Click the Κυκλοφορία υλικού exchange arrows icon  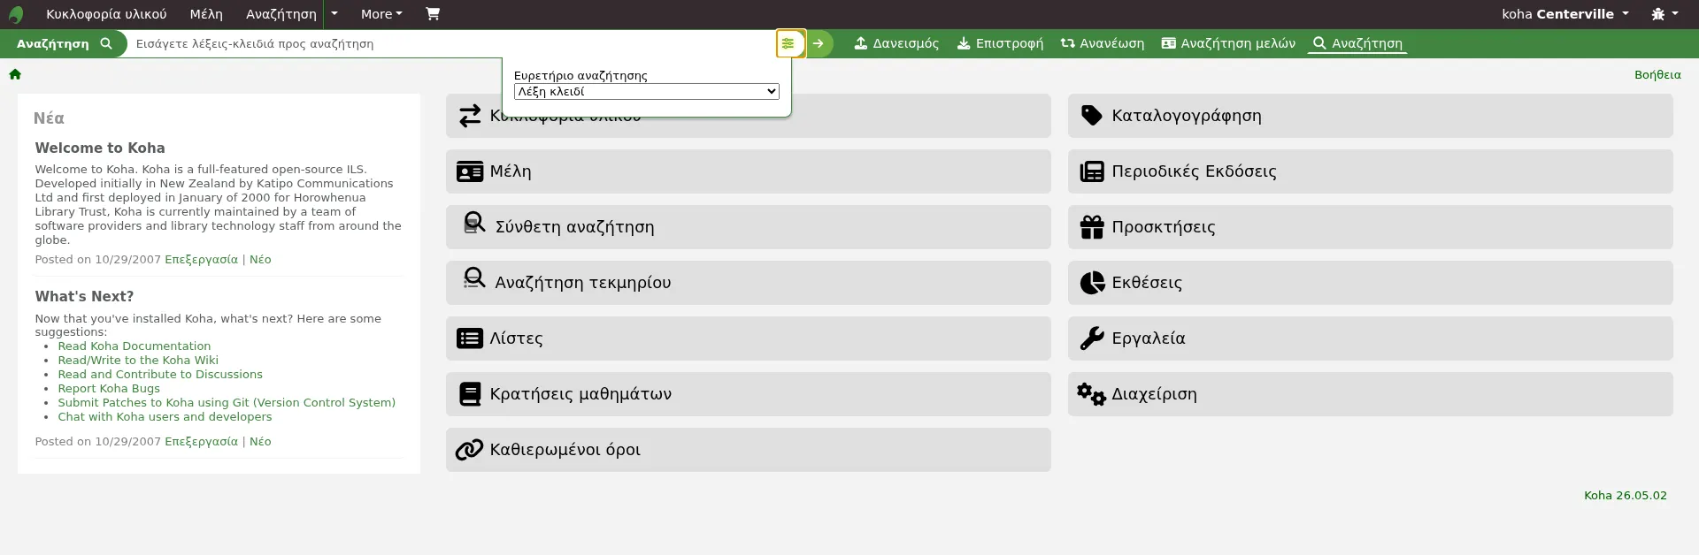tap(470, 116)
